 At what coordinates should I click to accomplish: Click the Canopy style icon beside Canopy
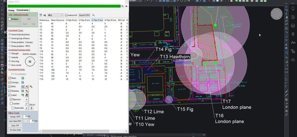pos(23,83)
